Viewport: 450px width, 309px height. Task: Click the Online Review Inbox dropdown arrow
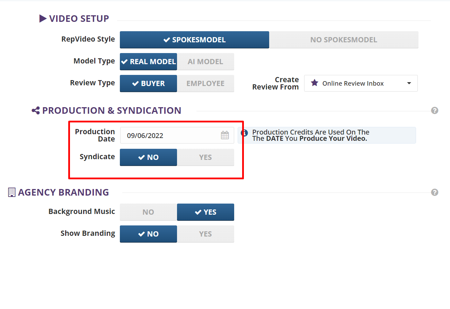click(409, 83)
